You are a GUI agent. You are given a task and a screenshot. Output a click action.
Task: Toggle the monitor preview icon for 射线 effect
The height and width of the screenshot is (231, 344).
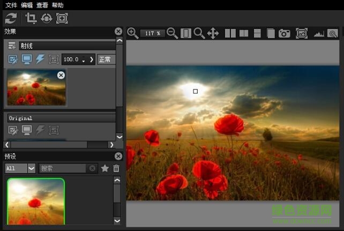26,59
